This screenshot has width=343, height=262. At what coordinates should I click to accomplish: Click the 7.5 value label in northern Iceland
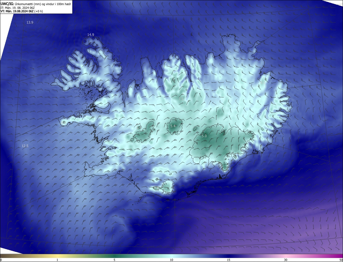click(181, 99)
